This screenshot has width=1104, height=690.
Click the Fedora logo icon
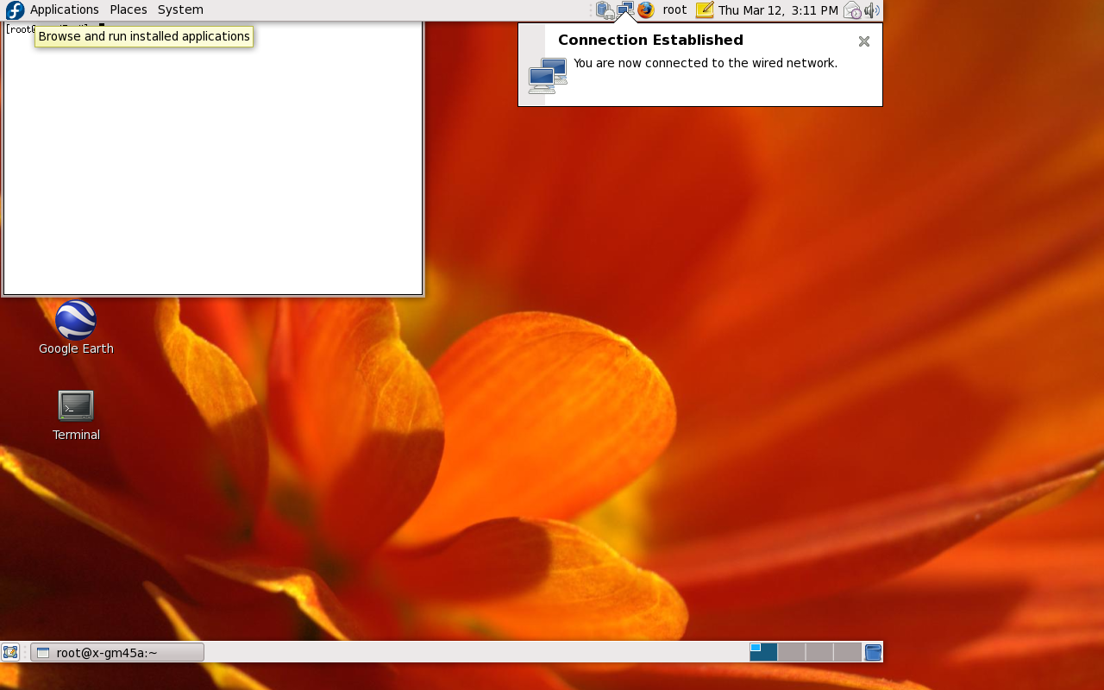pyautogui.click(x=15, y=10)
